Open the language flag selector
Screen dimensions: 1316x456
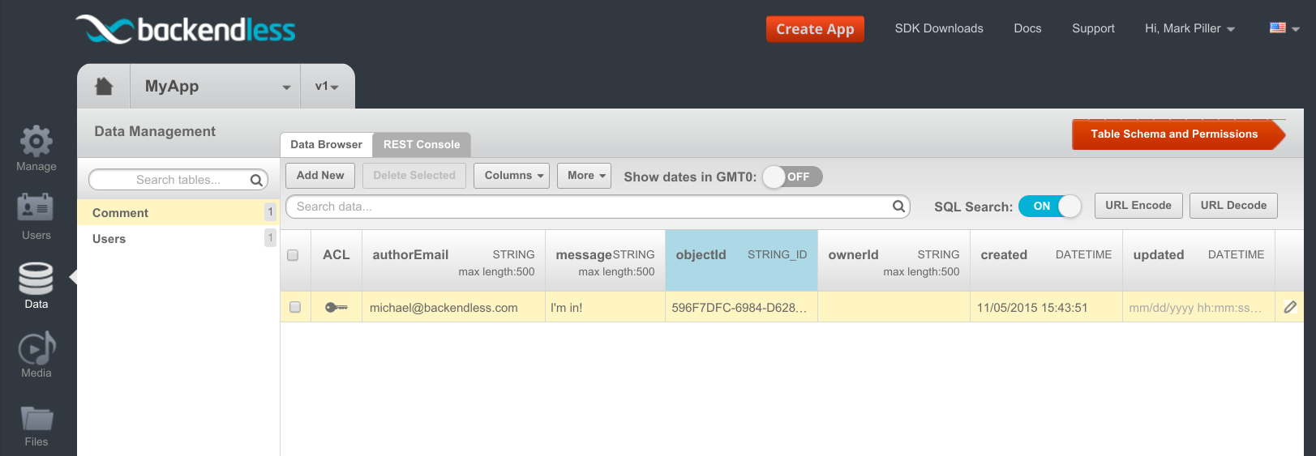pos(1284,28)
